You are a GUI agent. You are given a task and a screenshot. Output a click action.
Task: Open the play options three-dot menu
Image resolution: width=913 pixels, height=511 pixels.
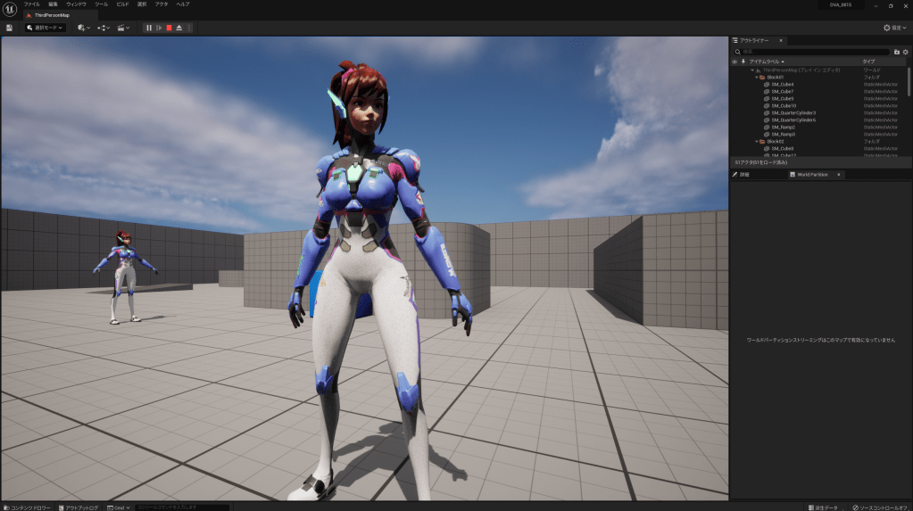click(x=188, y=28)
